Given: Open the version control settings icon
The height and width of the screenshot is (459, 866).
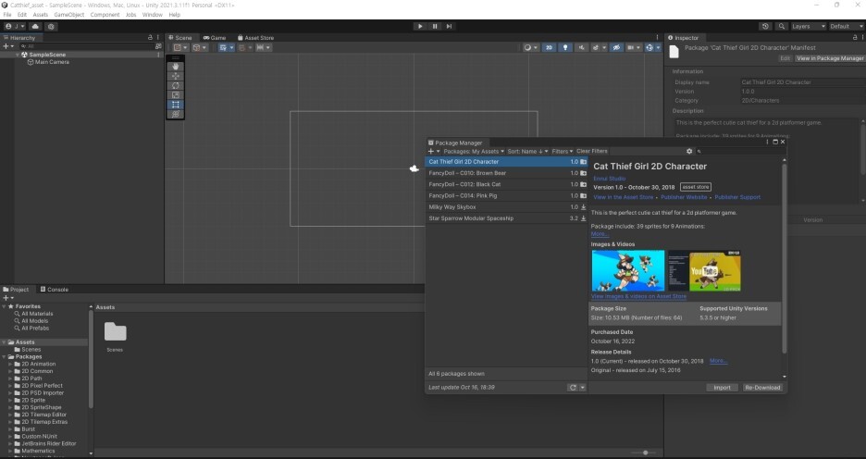Looking at the screenshot, I should click(x=52, y=26).
